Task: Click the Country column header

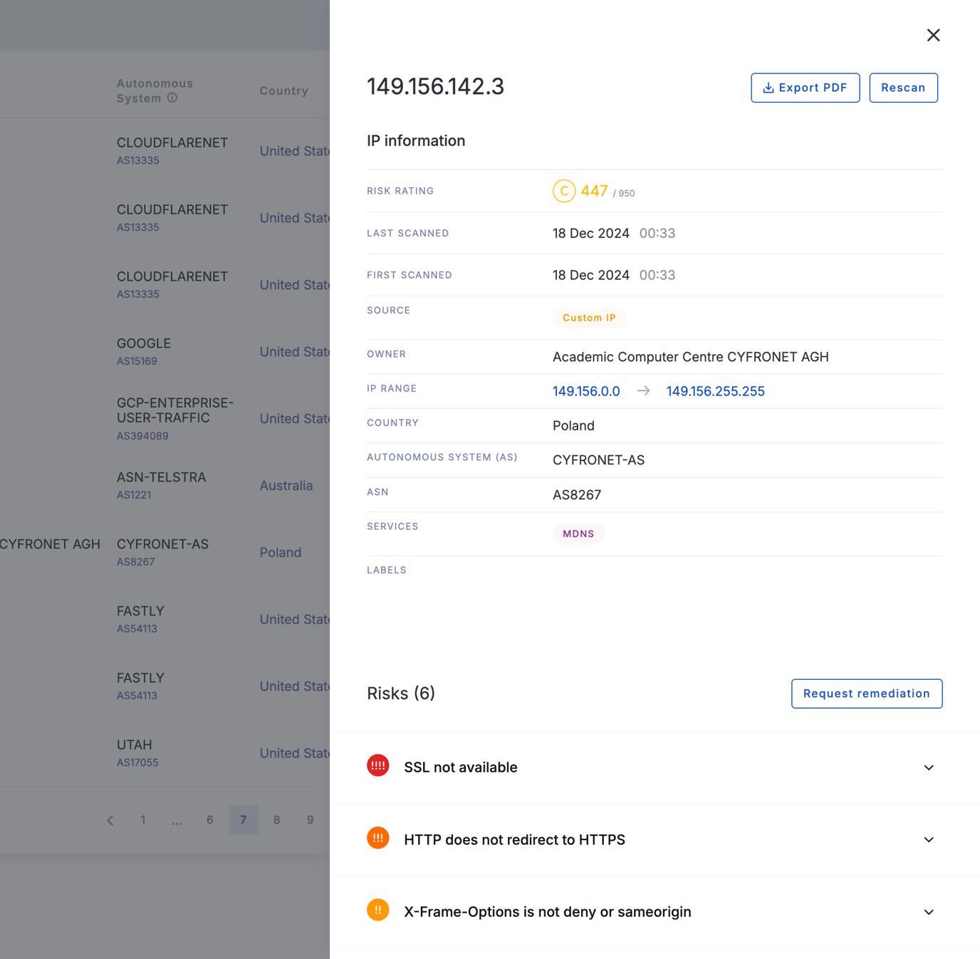Action: click(283, 90)
